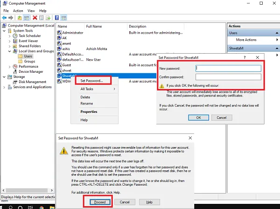The height and width of the screenshot is (209, 280).
Task: Click the red X Delete toolbar icon
Action: pos(35,18)
